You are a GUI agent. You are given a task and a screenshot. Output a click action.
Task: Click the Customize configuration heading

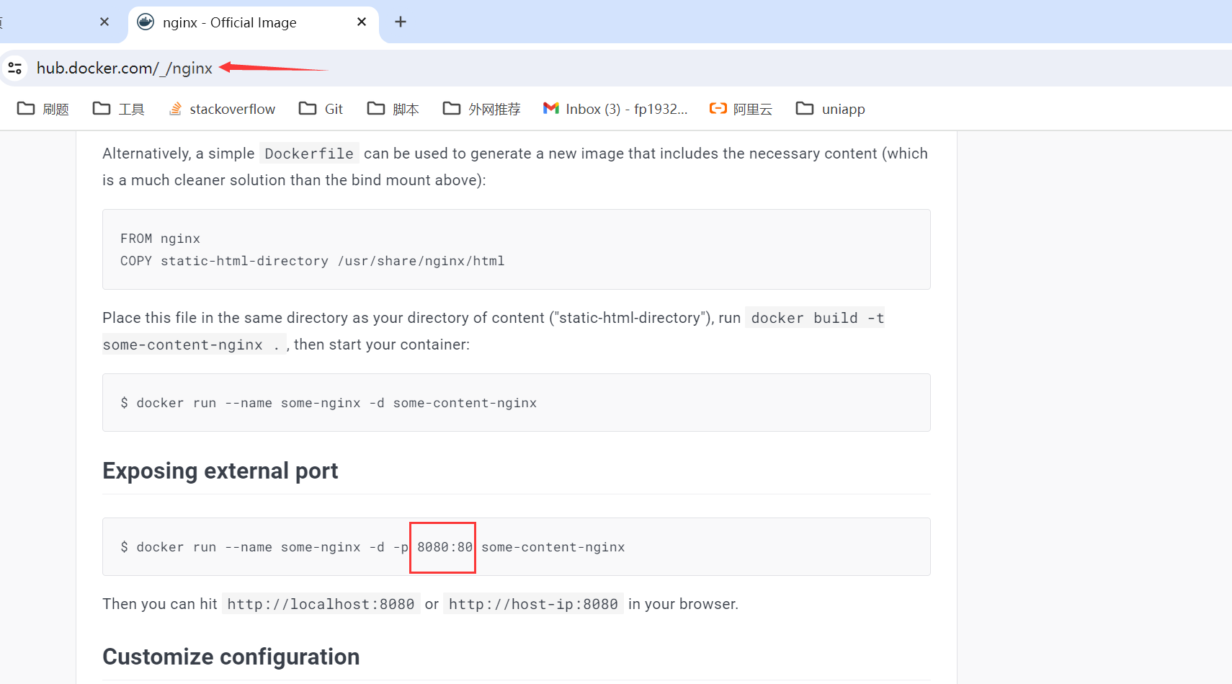pyautogui.click(x=231, y=657)
